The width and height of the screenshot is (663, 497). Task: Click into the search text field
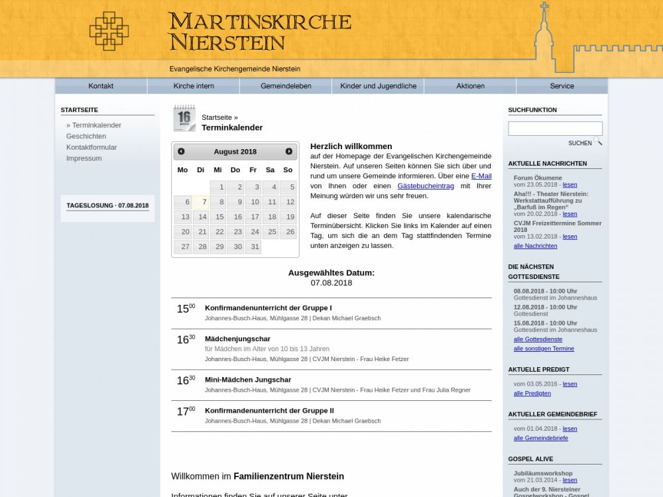[555, 129]
